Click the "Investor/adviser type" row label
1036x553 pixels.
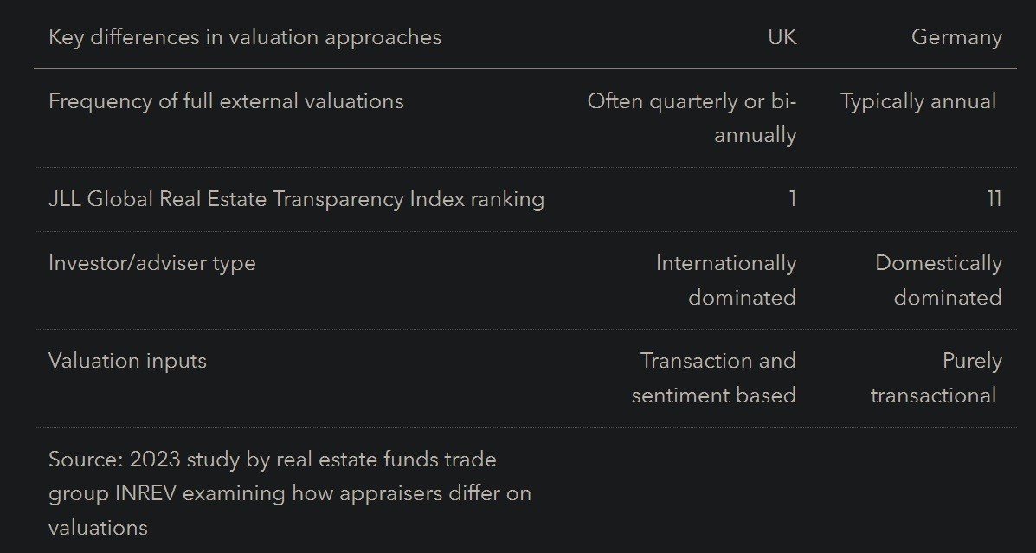coord(152,263)
